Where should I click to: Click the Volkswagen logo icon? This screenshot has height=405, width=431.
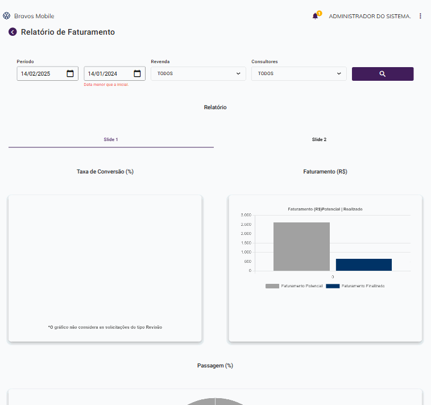(x=7, y=16)
